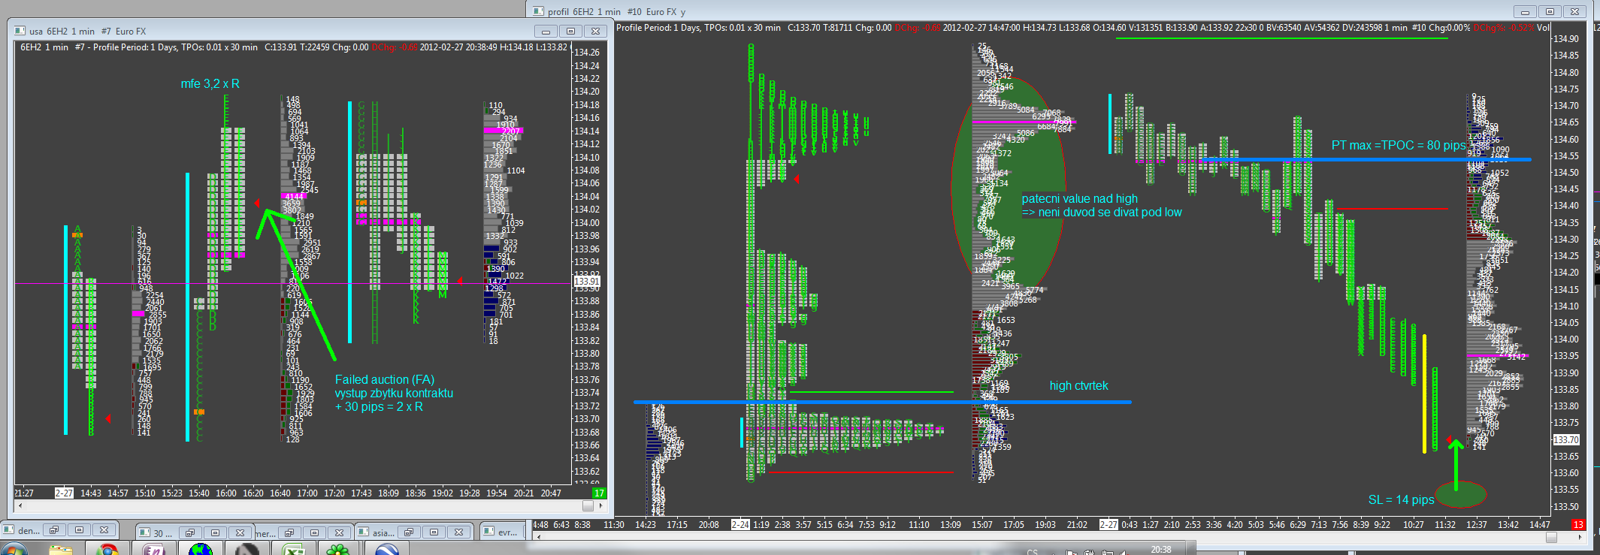The image size is (1600, 555).
Task: Click the 2-24 date label in profil chart
Action: coord(740,525)
